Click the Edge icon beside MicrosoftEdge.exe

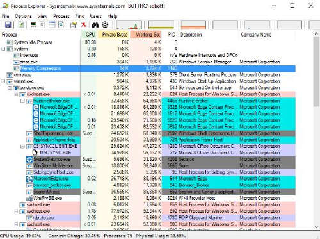click(29, 179)
